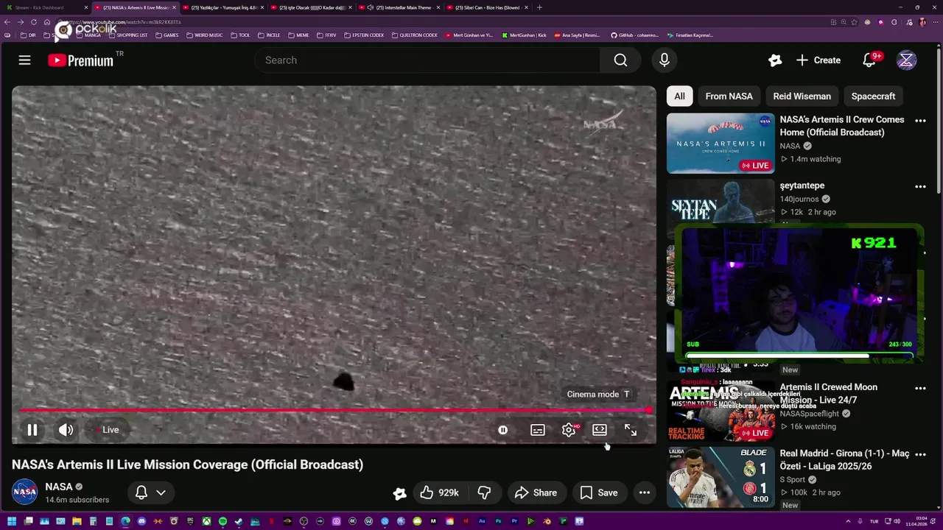This screenshot has width=943, height=530.
Task: Like the video with 929k likes
Action: tap(439, 492)
